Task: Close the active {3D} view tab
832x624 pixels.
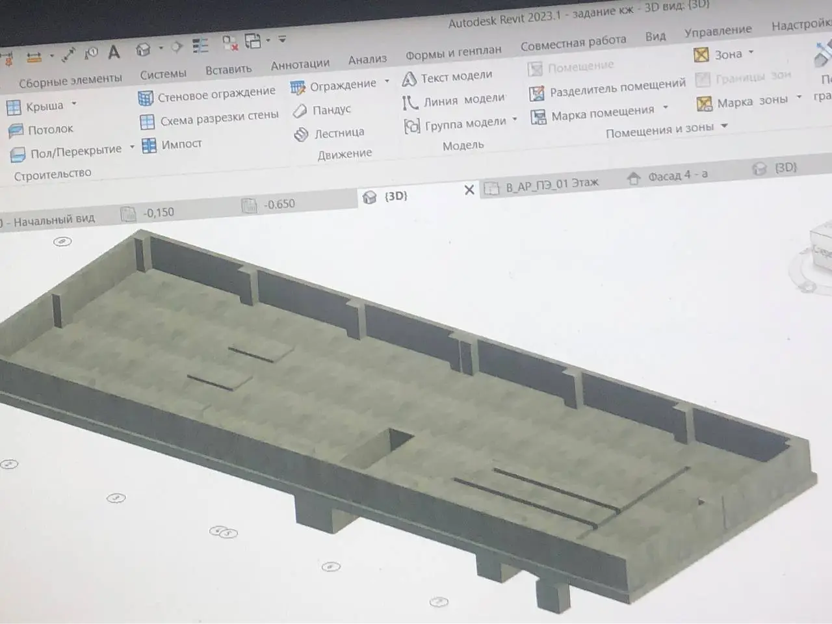Action: 469,190
